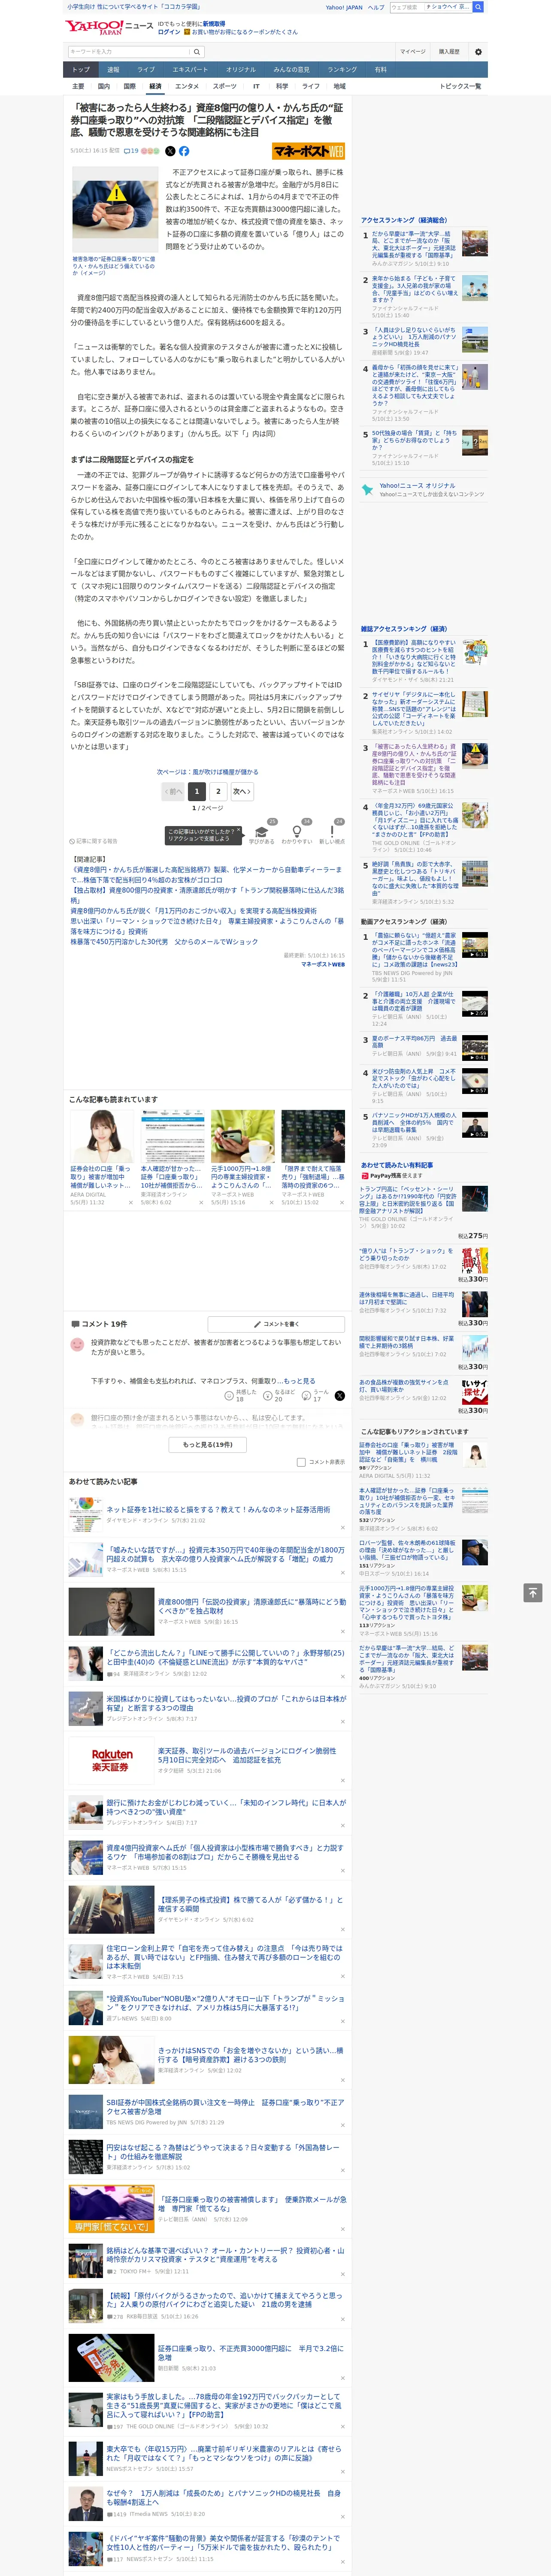Open 有料 navigation tab
The image size is (551, 2576).
click(380, 70)
